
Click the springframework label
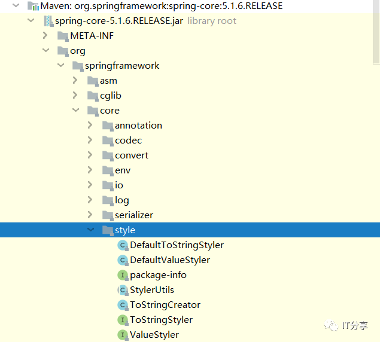122,66
